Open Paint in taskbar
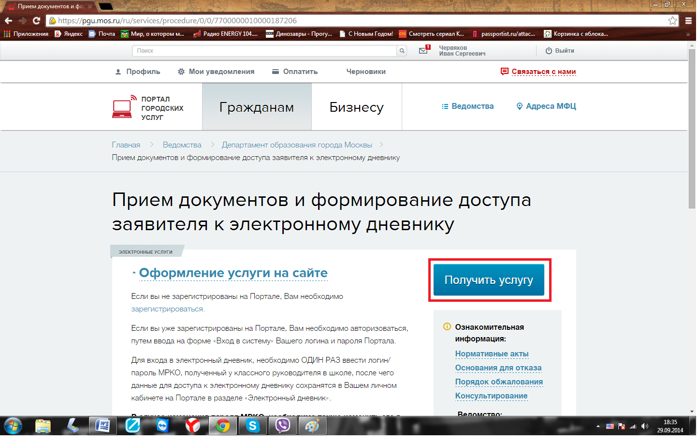Image resolution: width=698 pixels, height=443 pixels. click(x=313, y=427)
